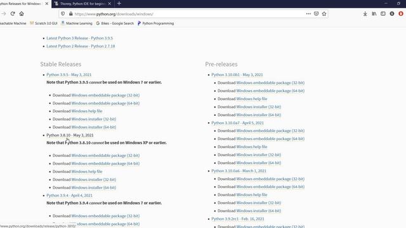The height and width of the screenshot is (228, 406).
Task: Download Python 3.10.0a6 embeddable package (32-bit)
Action: pos(270,179)
